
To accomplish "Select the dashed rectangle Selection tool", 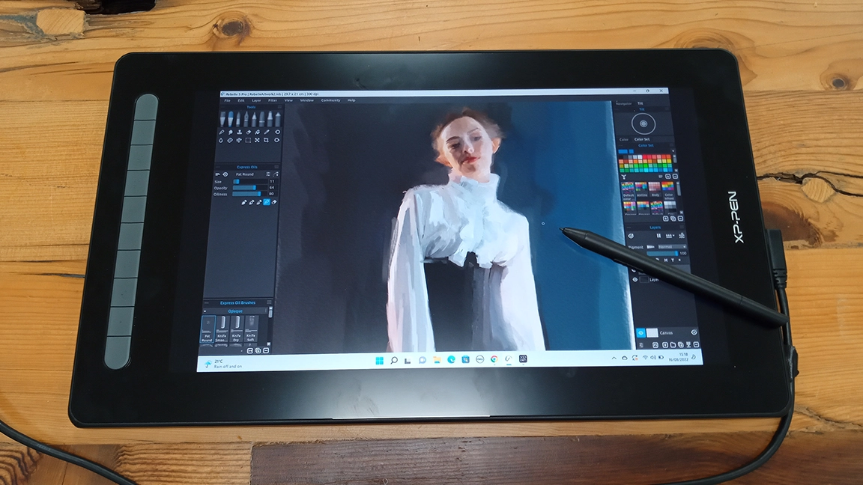I will 248,140.
